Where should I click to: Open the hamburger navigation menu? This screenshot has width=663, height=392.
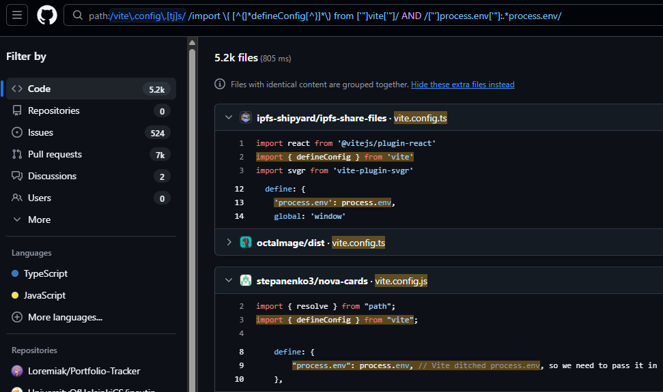[x=17, y=16]
